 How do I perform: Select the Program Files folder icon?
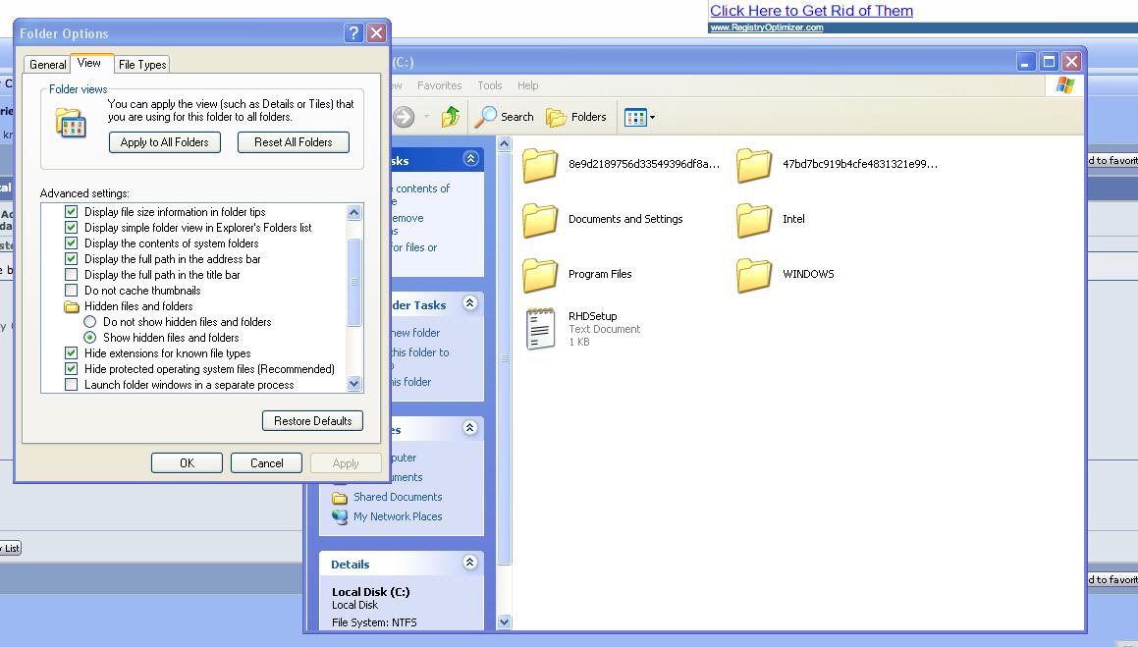[x=540, y=275]
